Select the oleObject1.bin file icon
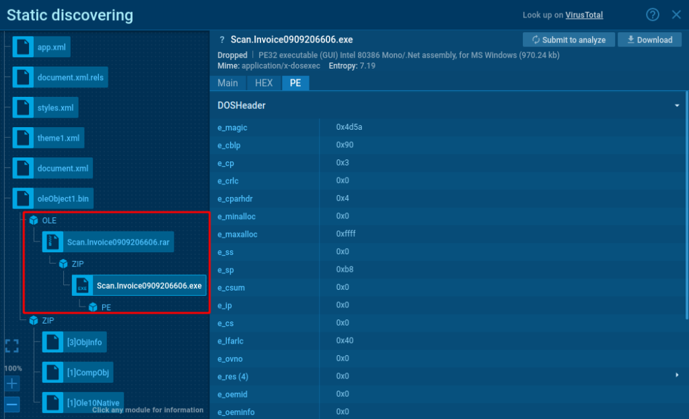 [24, 198]
